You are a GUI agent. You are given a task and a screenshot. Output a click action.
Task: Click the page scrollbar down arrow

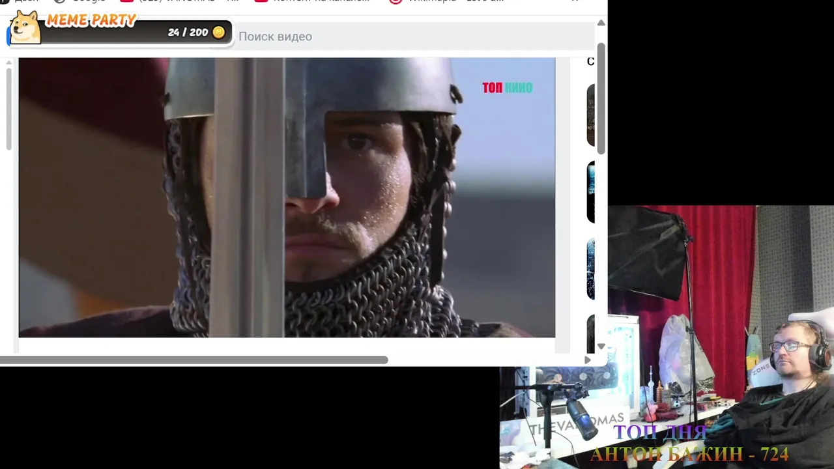[601, 346]
